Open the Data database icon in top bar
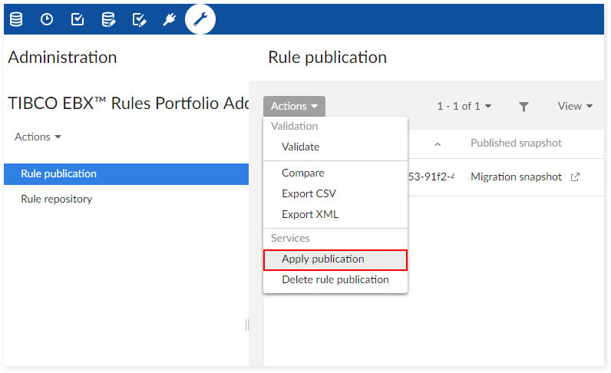This screenshot has width=611, height=373. 16,19
